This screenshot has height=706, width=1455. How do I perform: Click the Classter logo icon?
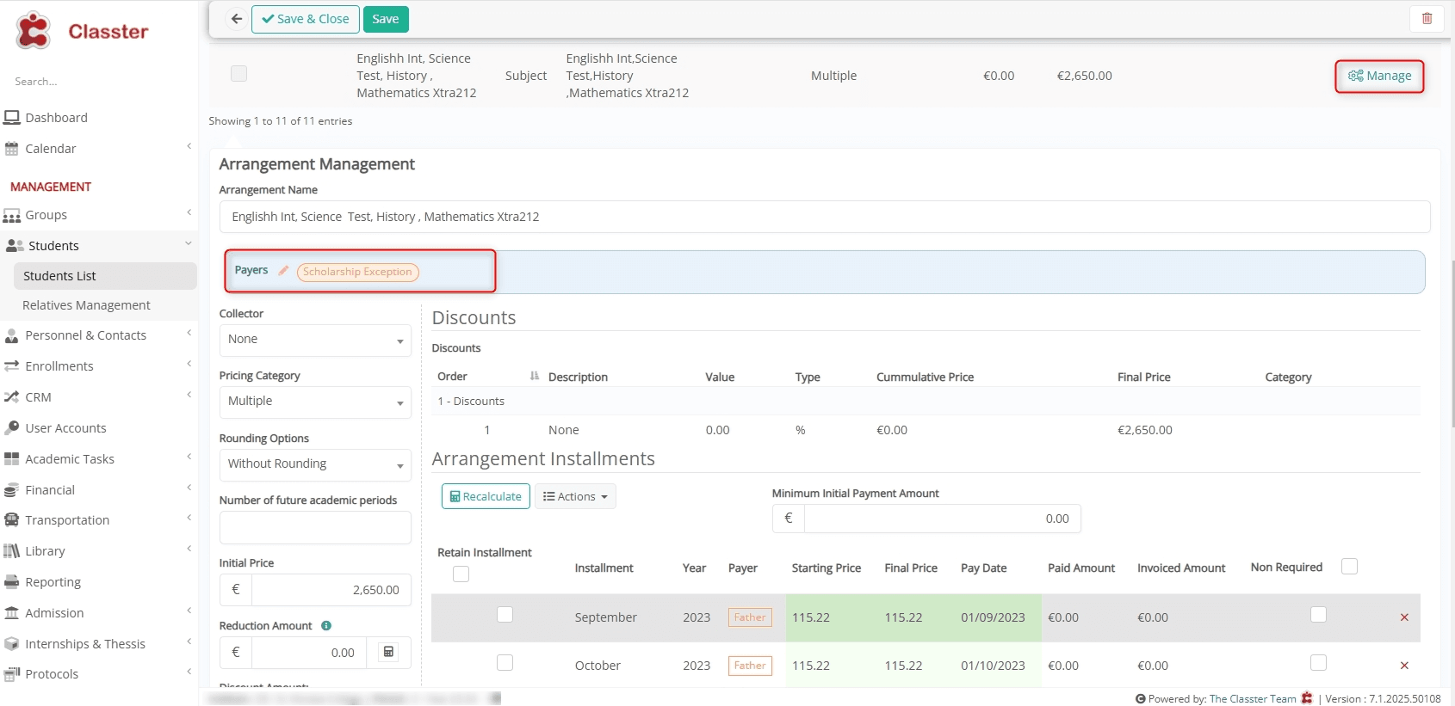click(34, 31)
